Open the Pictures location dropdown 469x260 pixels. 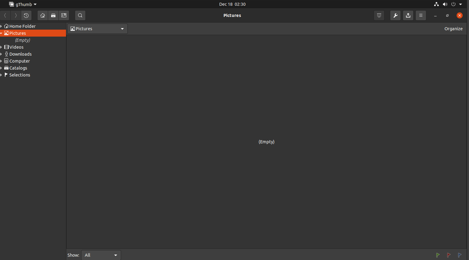(97, 29)
